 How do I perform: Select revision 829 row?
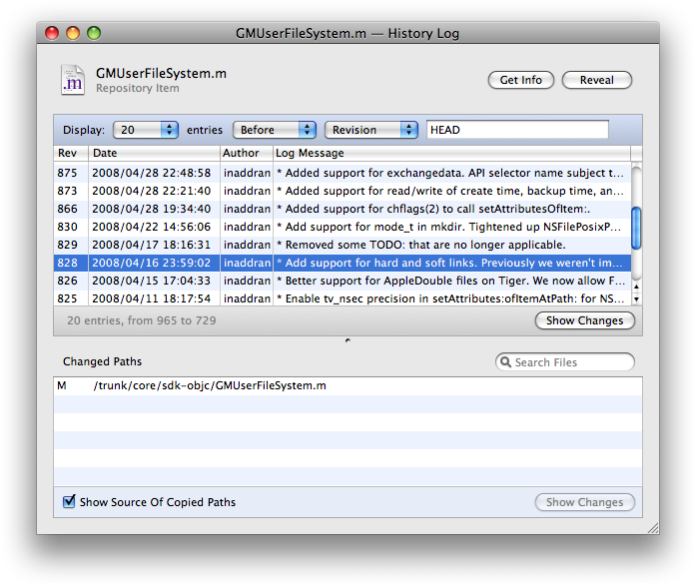[x=343, y=245]
